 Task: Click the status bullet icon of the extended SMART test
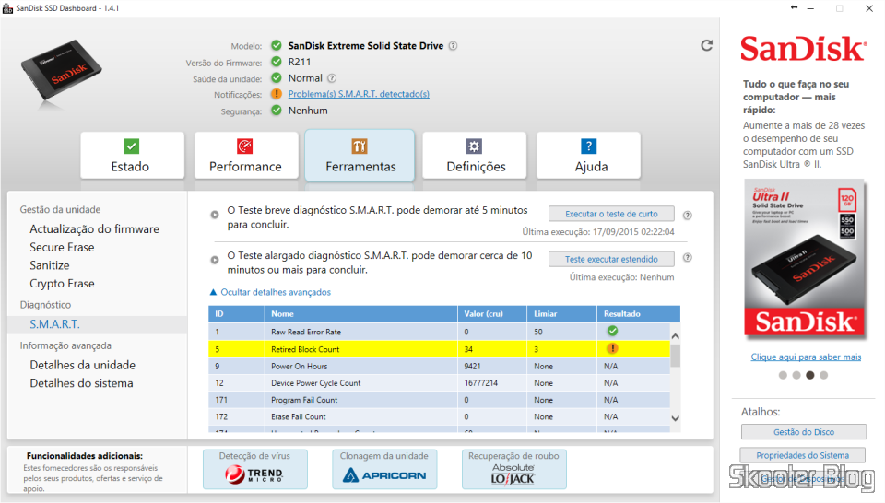coord(215,260)
